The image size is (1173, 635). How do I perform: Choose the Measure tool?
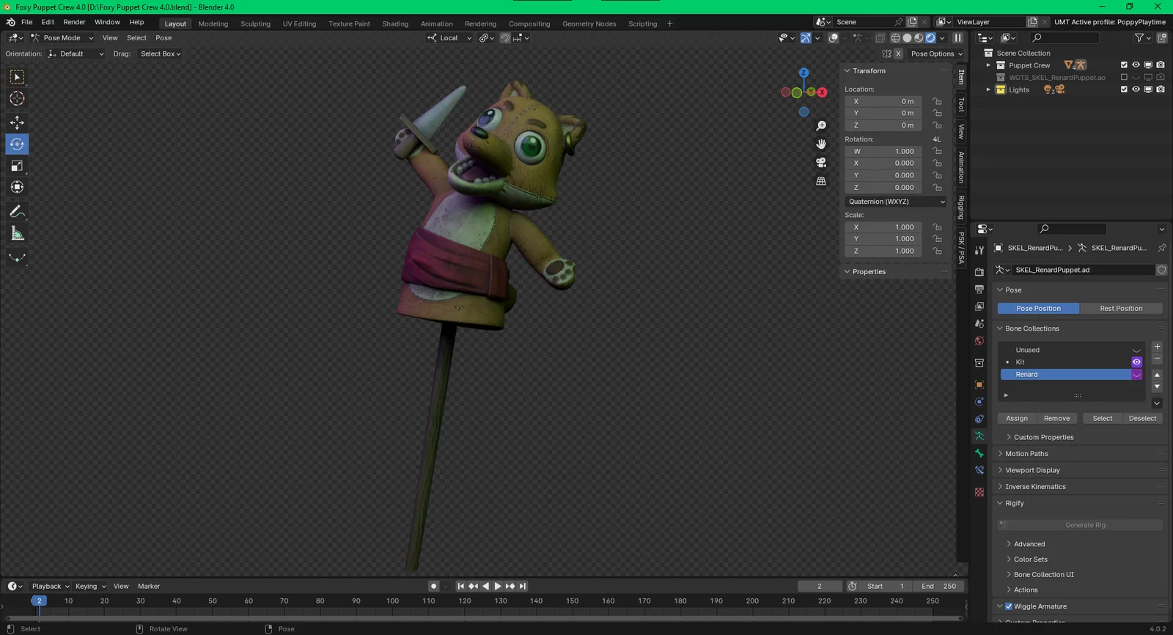[x=17, y=234]
